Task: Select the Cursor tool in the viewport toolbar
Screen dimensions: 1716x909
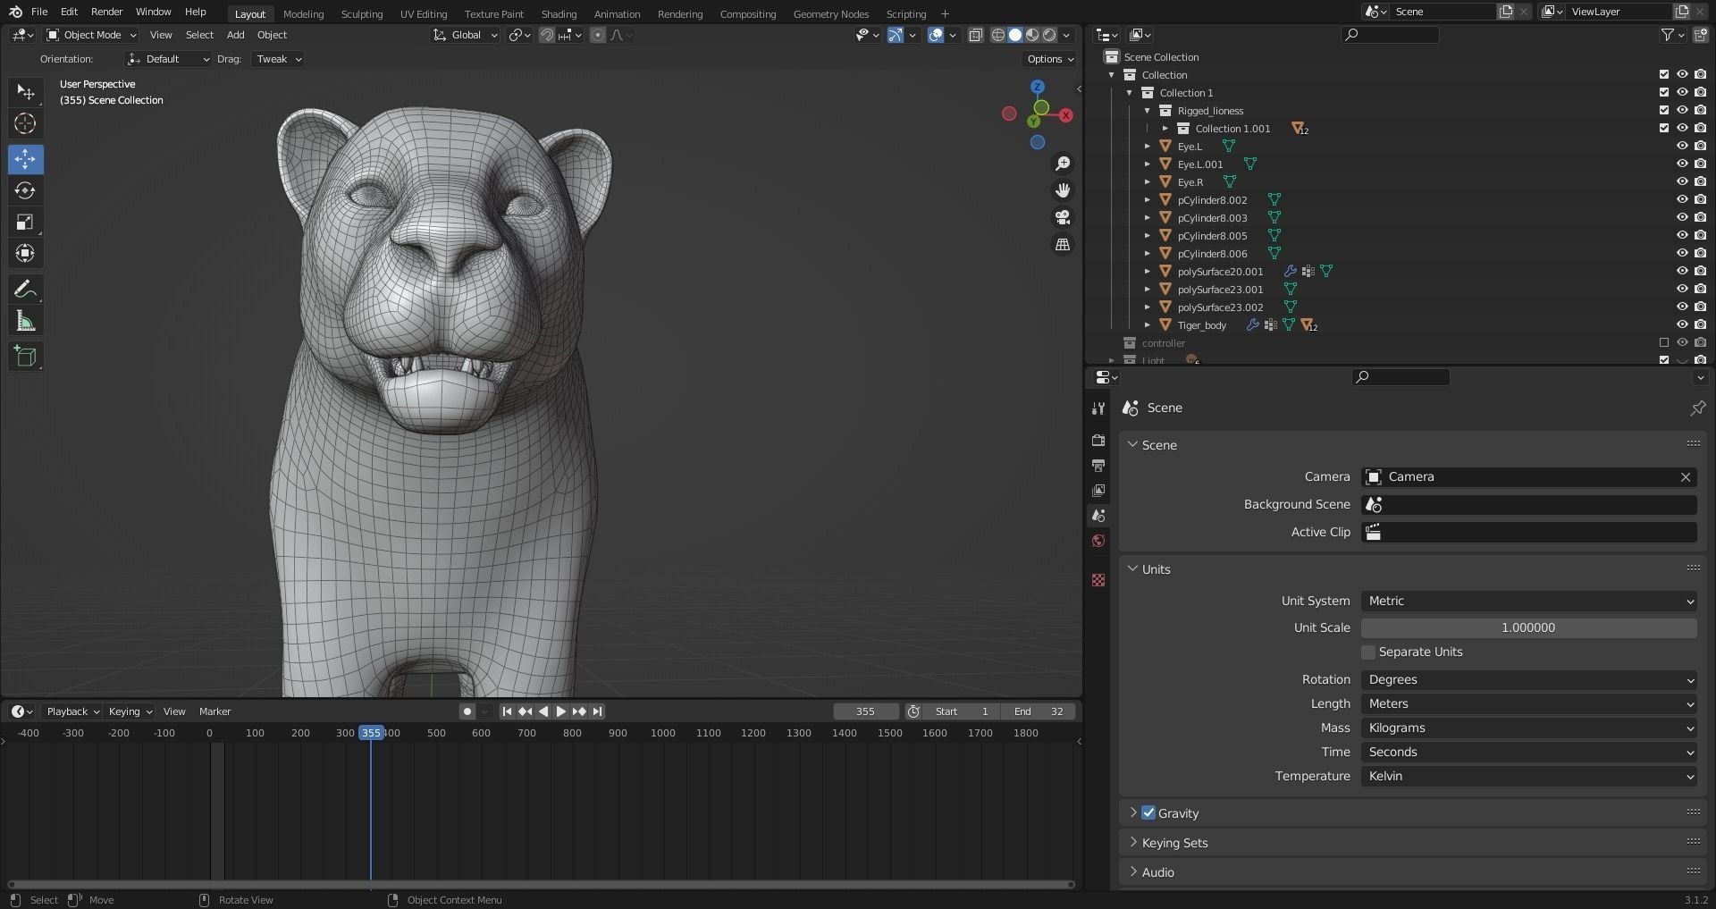Action: tap(25, 123)
